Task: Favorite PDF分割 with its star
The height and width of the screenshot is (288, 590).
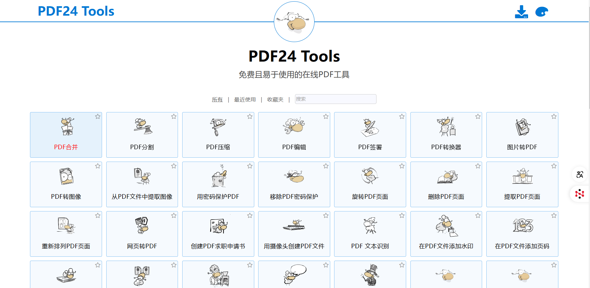Action: tap(174, 117)
